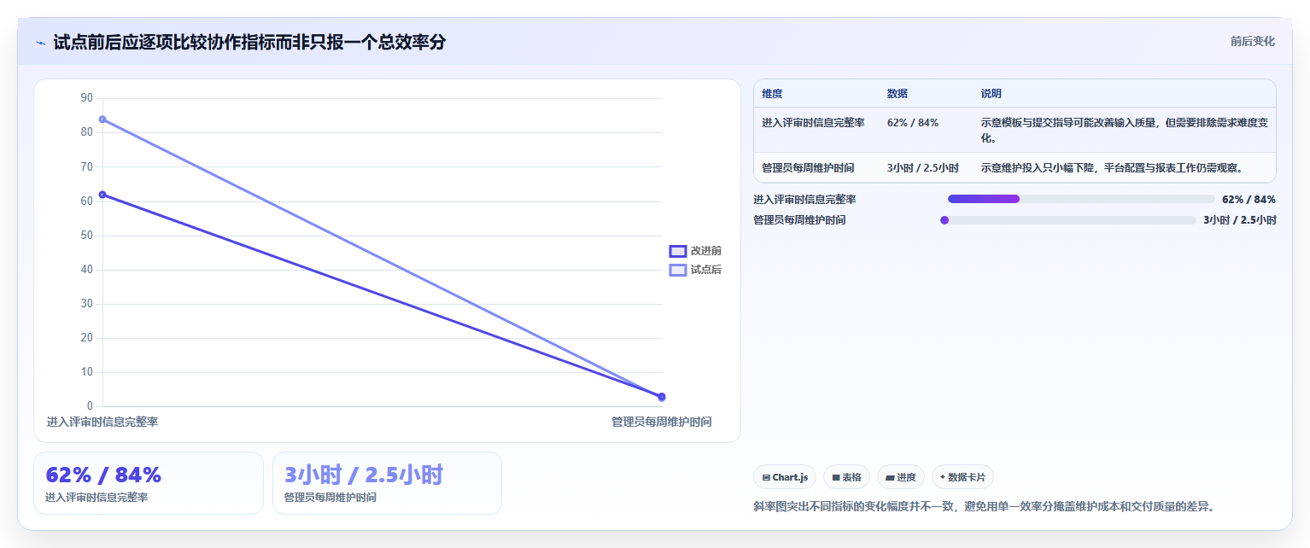1310x548 pixels.
Task: Click x-axis label 进入评审时信息完整率
Action: (102, 422)
